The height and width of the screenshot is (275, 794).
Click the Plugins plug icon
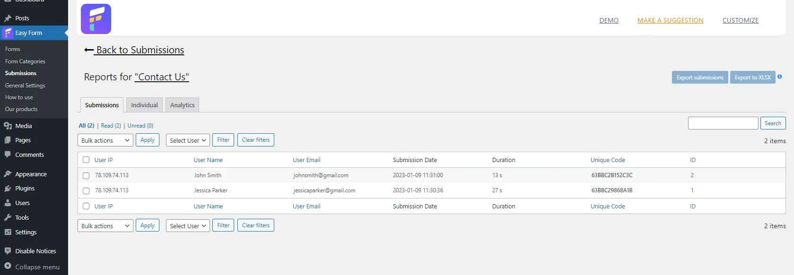[x=8, y=189]
